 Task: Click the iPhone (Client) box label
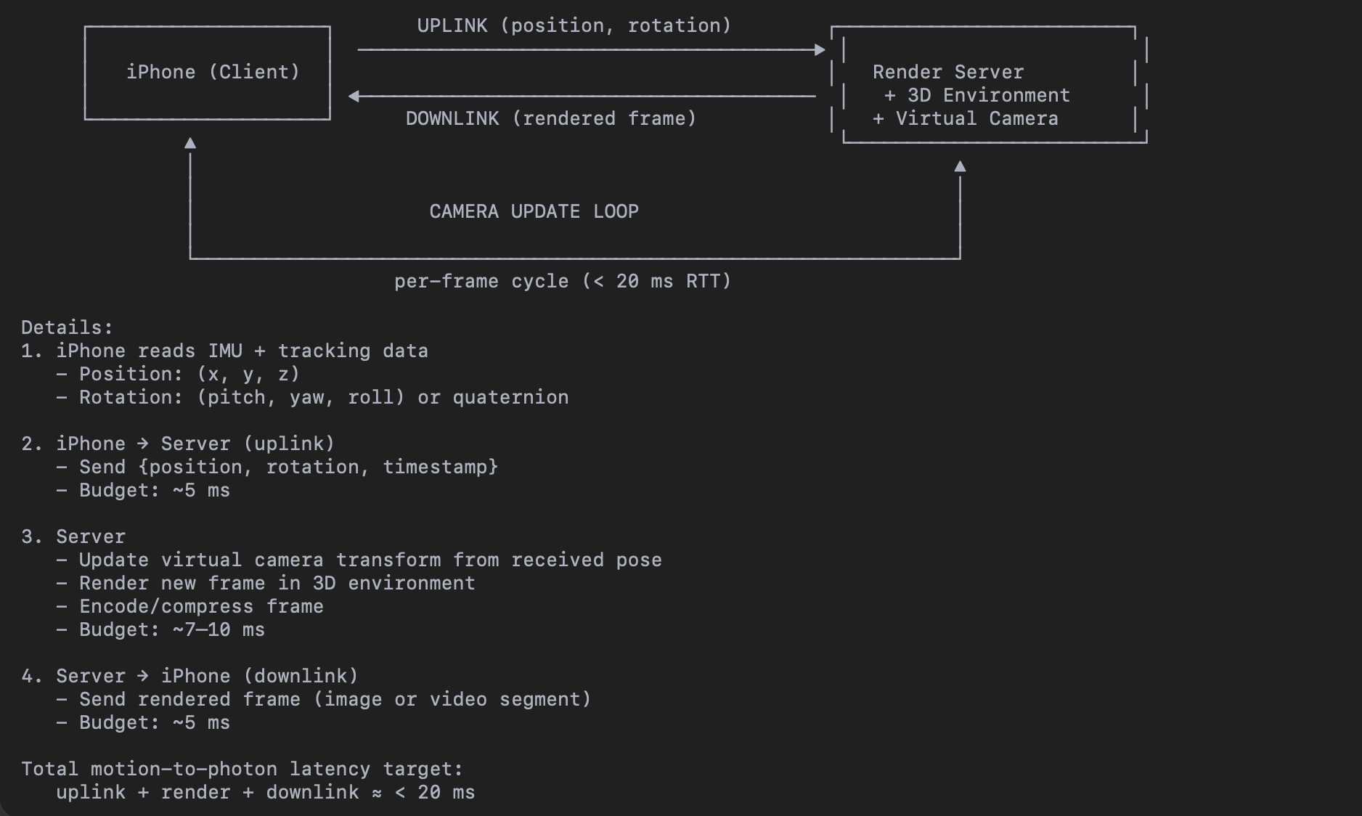pyautogui.click(x=213, y=72)
